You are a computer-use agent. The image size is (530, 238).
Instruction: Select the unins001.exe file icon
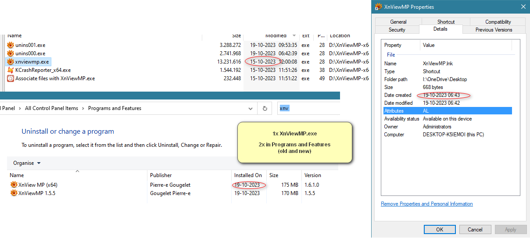coord(11,45)
